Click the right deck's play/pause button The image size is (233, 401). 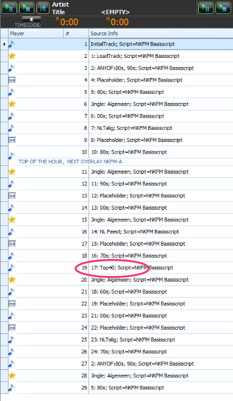(206, 8)
